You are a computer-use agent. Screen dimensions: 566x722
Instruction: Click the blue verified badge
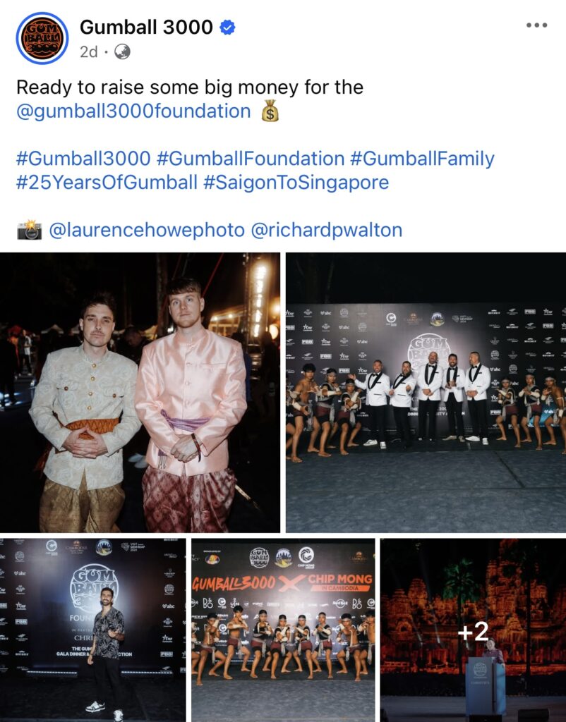point(227,27)
